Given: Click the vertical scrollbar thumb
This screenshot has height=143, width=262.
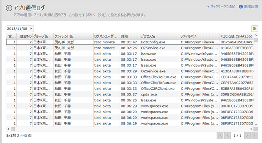Looking at the screenshot, I should point(256,40).
